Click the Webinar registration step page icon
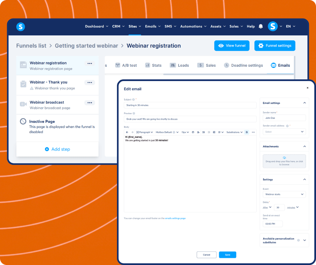 point(23,65)
